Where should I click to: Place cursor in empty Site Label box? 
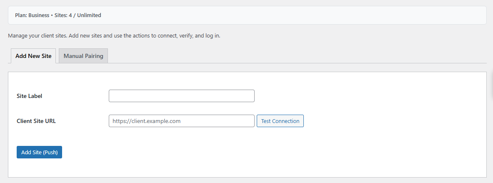coord(181,96)
